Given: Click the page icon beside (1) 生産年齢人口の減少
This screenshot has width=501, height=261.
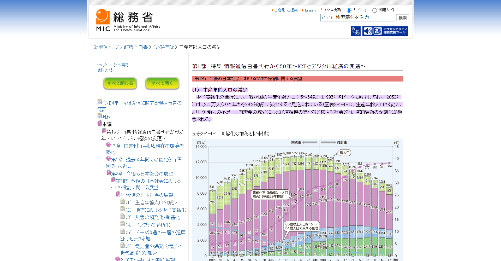Looking at the screenshot, I should tap(122, 201).
